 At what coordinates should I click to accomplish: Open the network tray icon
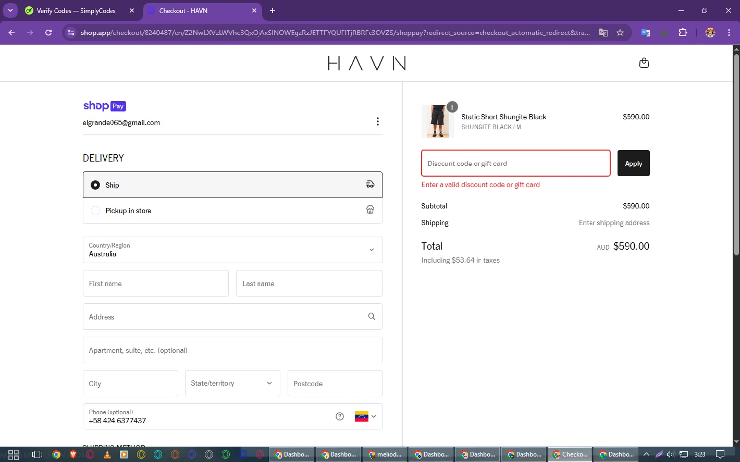coord(684,454)
